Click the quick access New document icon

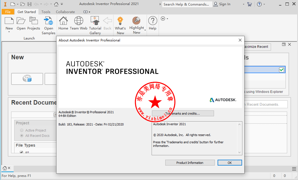(x=13, y=4)
